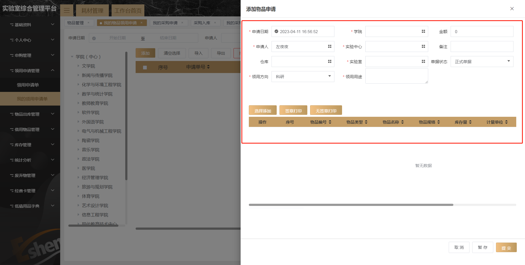The height and width of the screenshot is (265, 525).
Task: Open the 领用方向 dropdown showing 科研
Action: click(303, 77)
